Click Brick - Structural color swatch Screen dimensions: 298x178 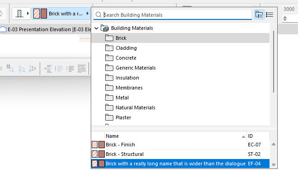[x=102, y=154]
